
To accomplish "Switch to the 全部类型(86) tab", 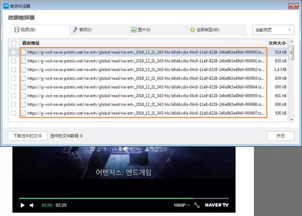I will (216, 30).
